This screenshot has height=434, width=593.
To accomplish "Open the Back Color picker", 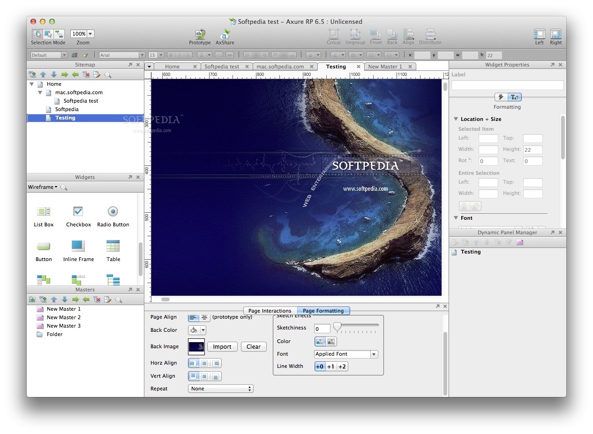I will tap(197, 330).
